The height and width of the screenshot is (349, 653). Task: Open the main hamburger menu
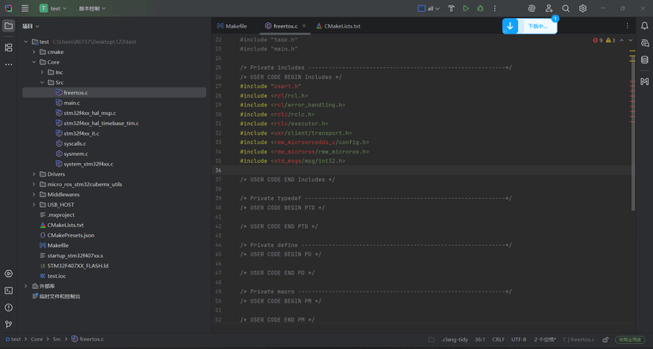[25, 9]
